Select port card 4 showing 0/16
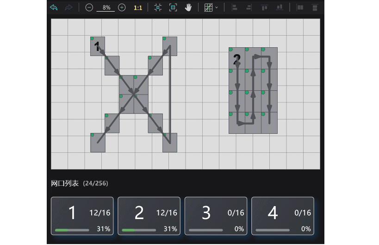 click(282, 216)
